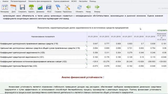
Task: Click the Наименование показателя column header
Action: tap(43, 37)
